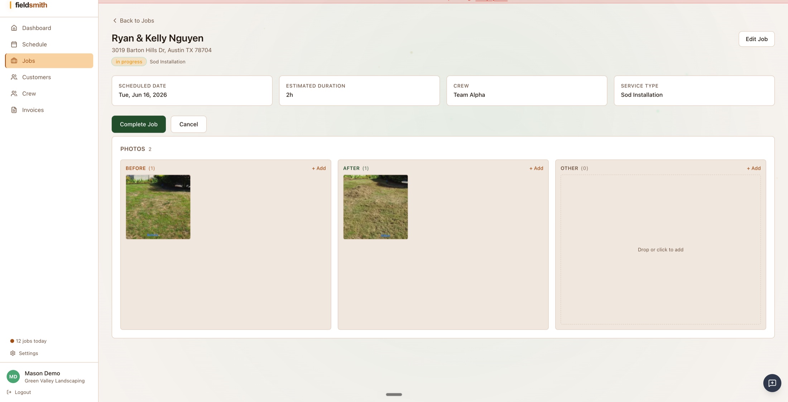Click Back to Jobs link
The image size is (788, 402).
pyautogui.click(x=133, y=21)
